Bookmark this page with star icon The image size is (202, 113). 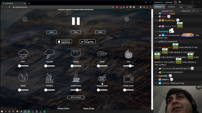113,7
